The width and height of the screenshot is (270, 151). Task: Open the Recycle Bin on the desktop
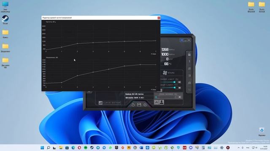(262, 132)
